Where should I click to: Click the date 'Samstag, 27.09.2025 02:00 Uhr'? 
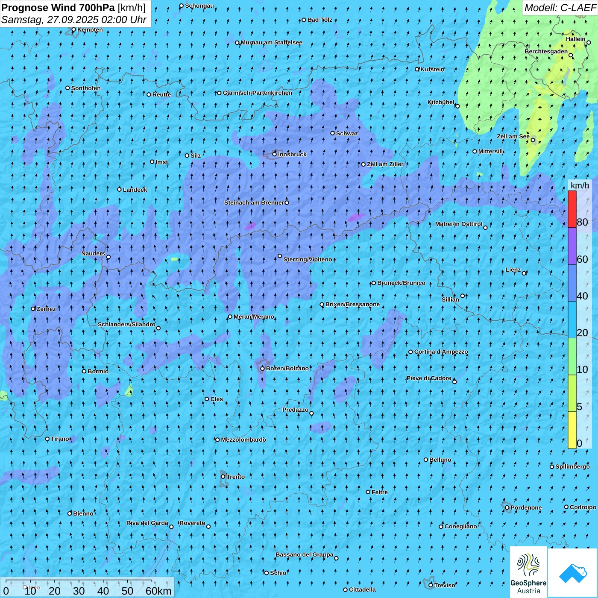74,20
